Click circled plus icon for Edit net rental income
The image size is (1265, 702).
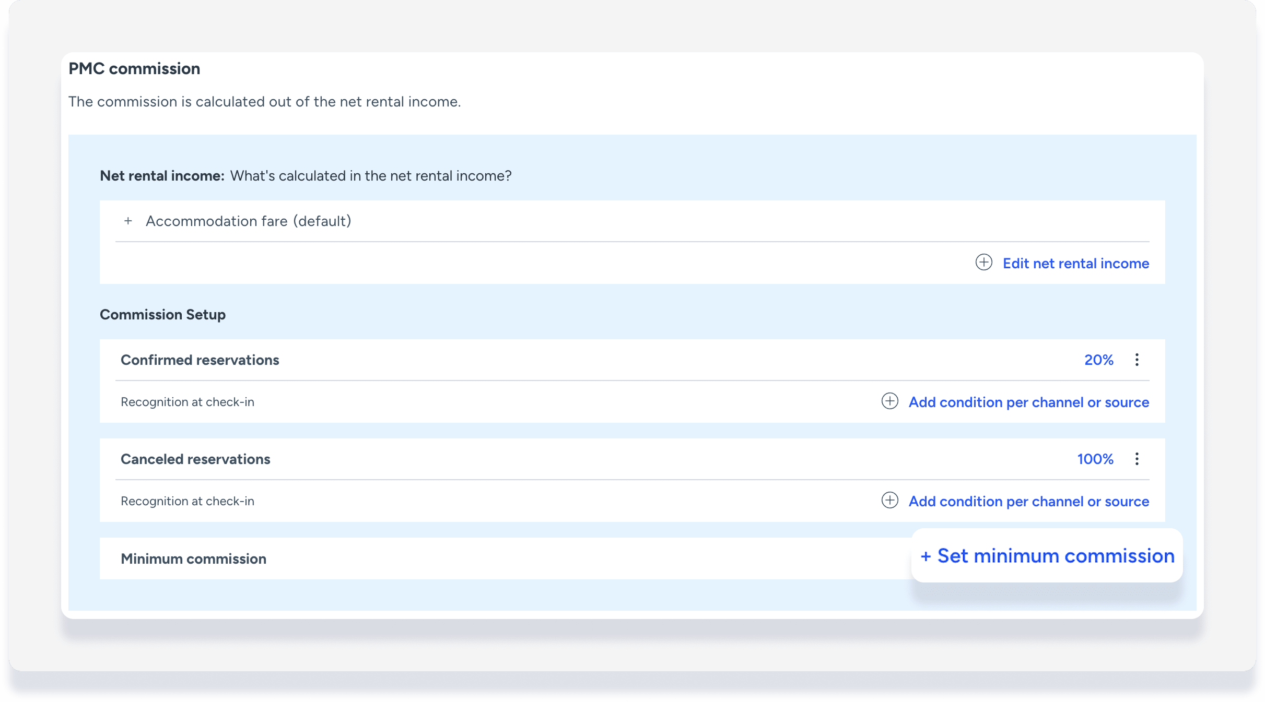[983, 263]
